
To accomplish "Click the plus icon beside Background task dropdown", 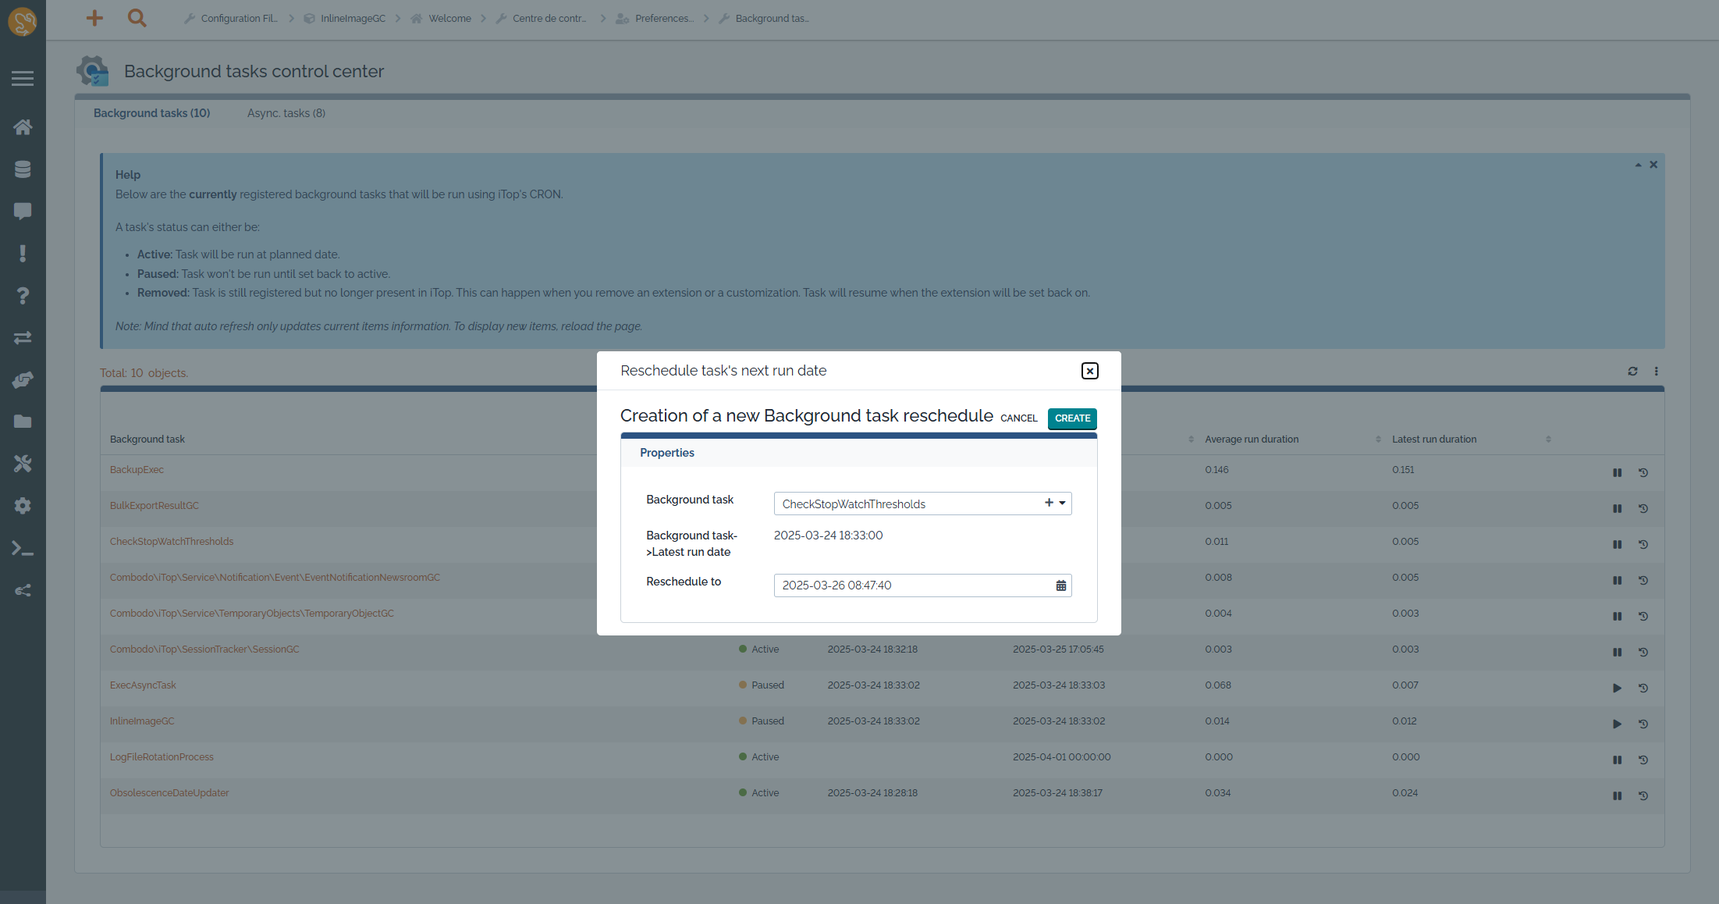I will [x=1049, y=504].
